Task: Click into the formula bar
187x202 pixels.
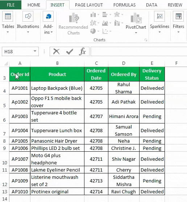Action: tap(139, 51)
